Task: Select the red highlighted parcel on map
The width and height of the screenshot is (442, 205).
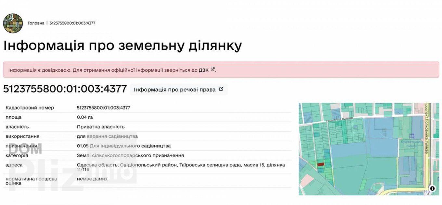Action: tap(320, 164)
